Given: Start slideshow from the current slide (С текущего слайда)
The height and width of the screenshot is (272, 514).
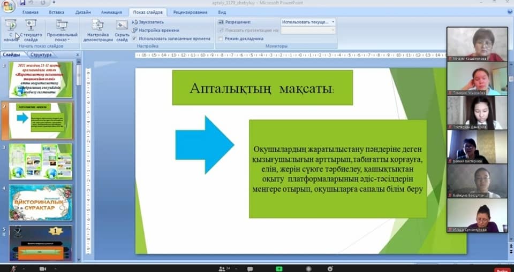Looking at the screenshot, I should click(x=31, y=30).
